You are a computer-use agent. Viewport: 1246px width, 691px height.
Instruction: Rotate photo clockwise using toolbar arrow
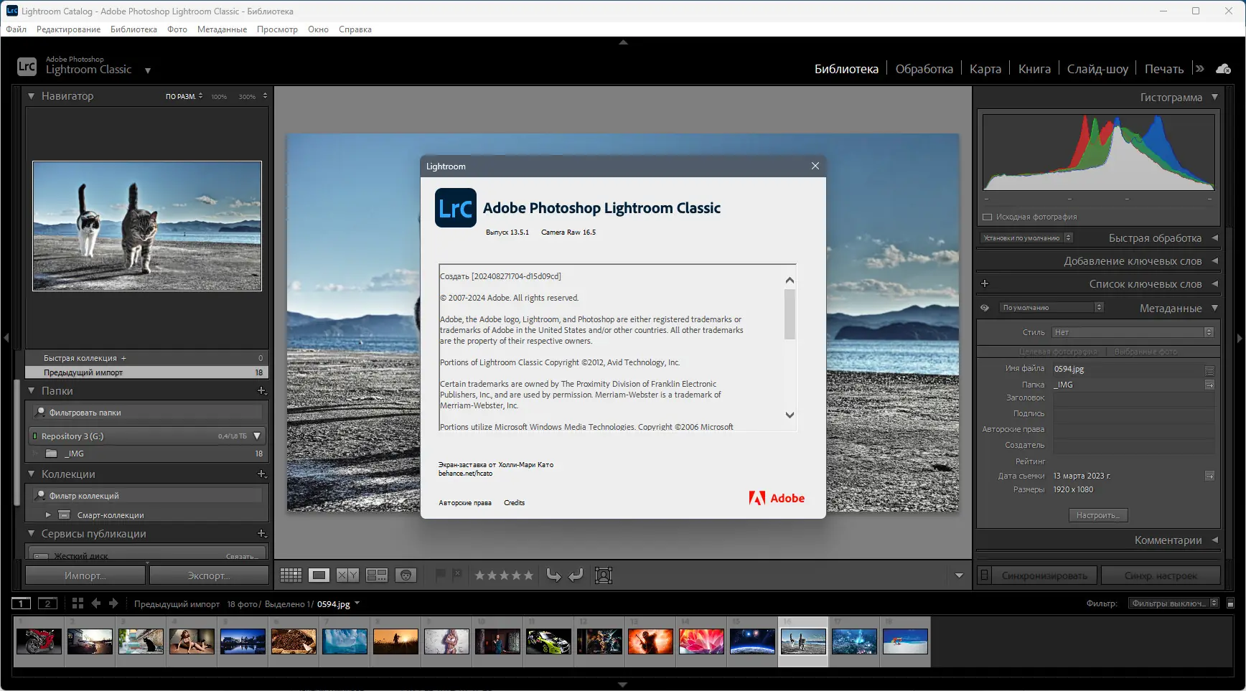coord(576,575)
